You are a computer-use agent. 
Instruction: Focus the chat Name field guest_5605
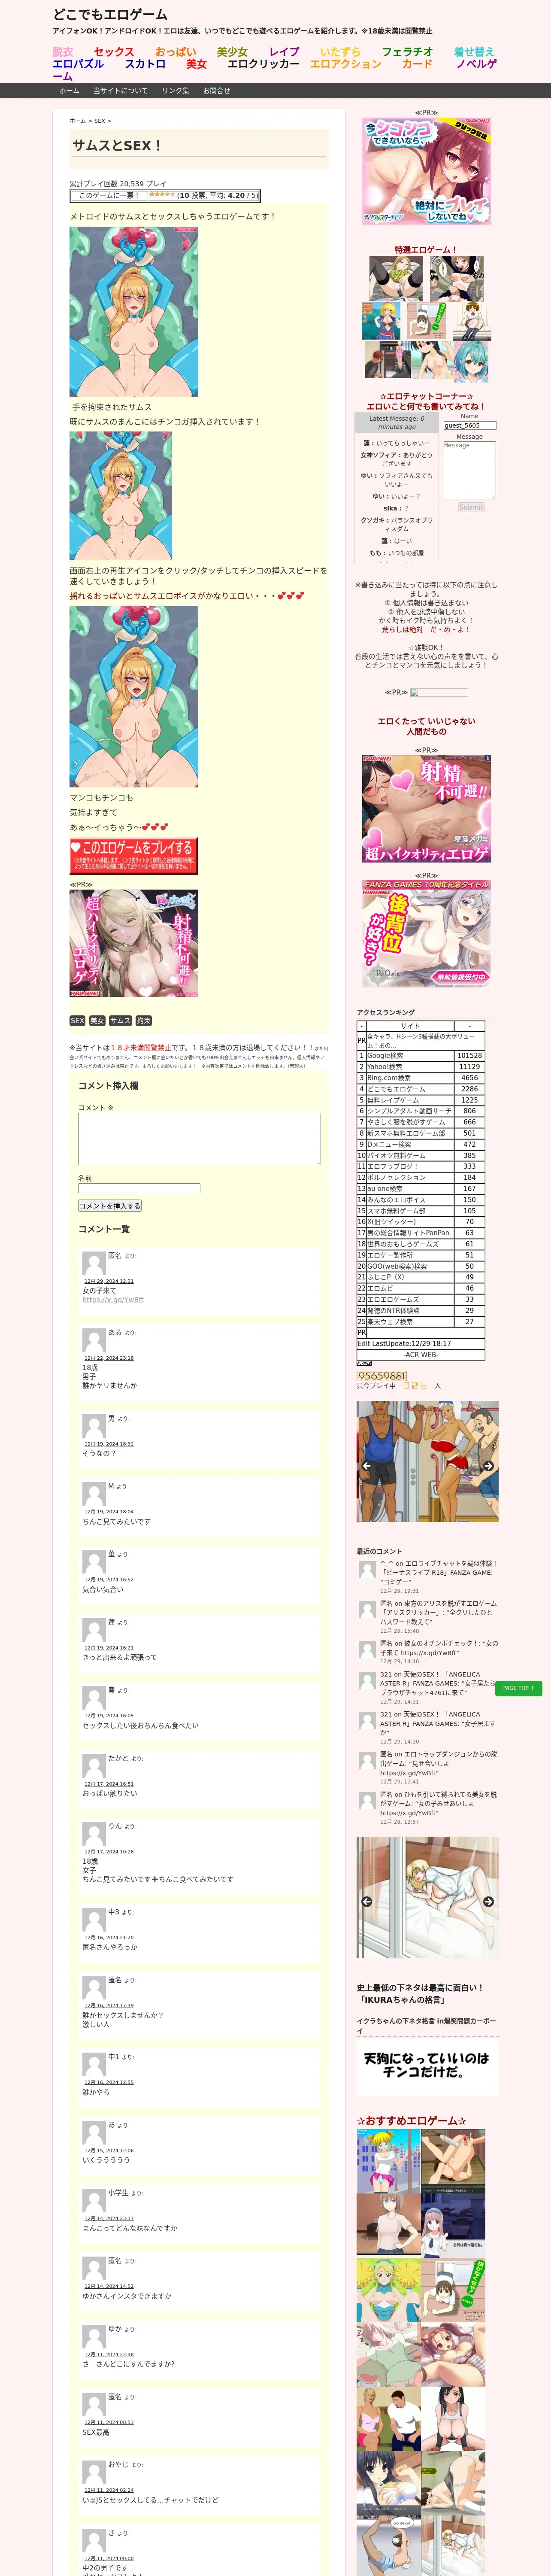(469, 425)
